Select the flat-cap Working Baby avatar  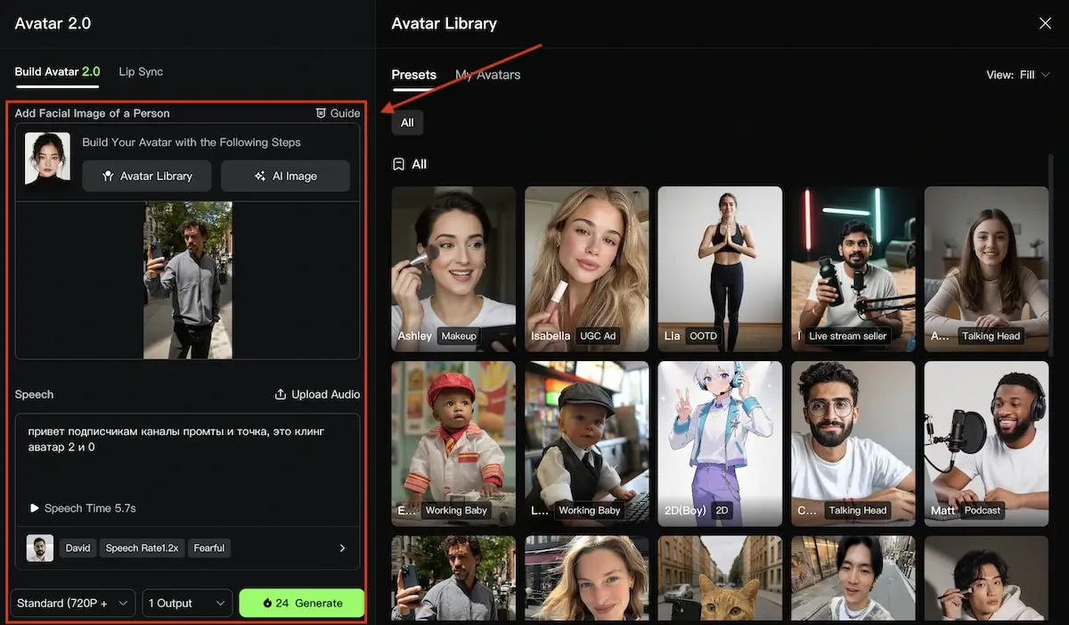coord(586,443)
